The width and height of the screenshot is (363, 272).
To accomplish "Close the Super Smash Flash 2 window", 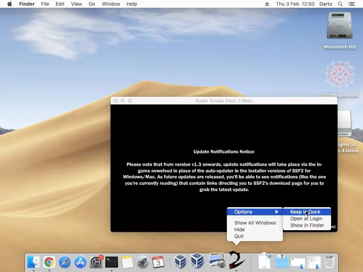I will coord(116,101).
